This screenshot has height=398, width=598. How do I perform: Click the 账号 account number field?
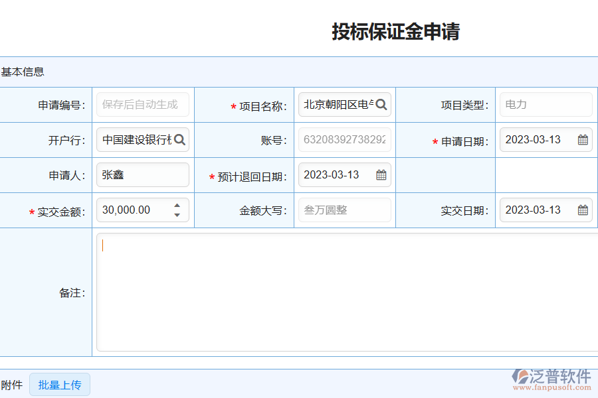pyautogui.click(x=344, y=140)
